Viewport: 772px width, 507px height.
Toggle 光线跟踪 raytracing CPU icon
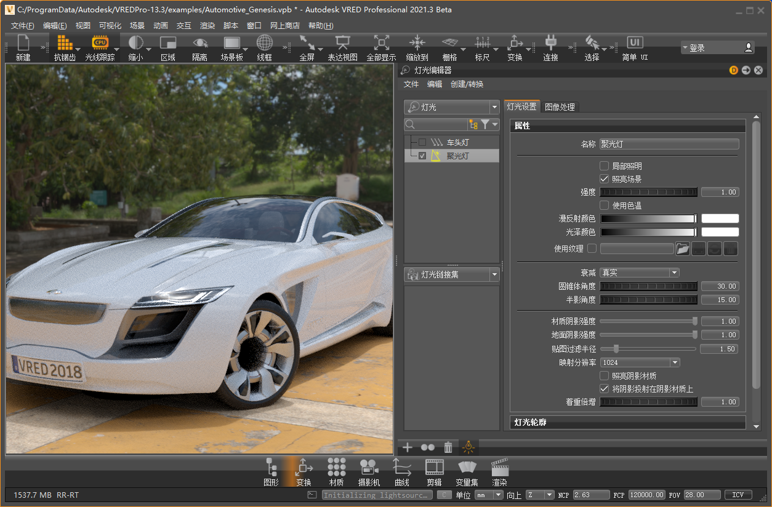[x=100, y=43]
